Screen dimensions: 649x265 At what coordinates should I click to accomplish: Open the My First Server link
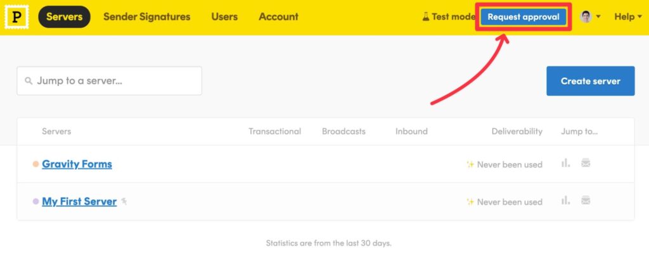(79, 201)
